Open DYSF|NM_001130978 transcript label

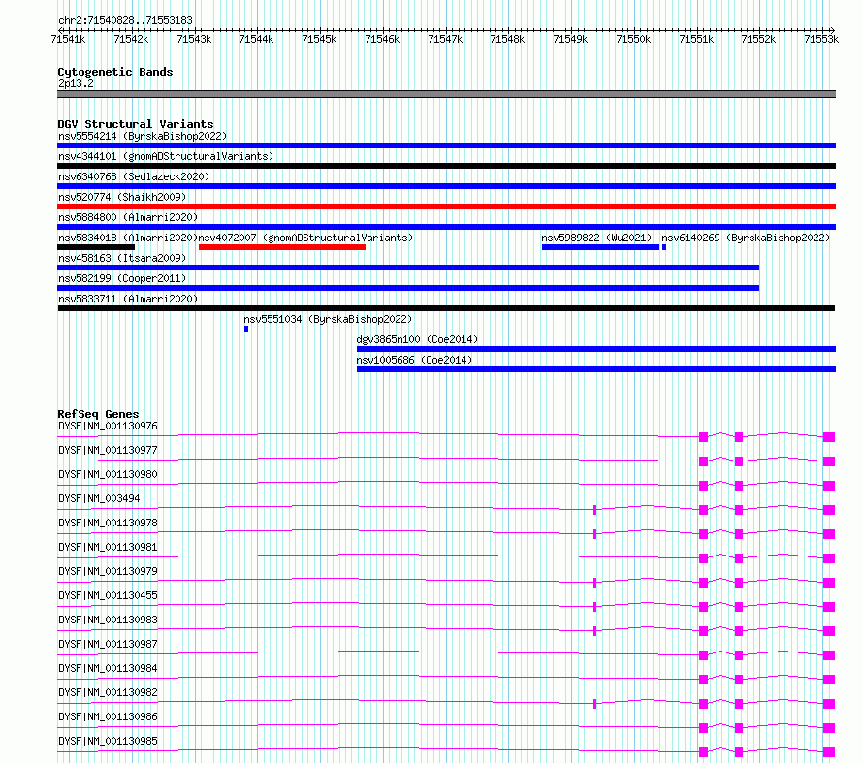coord(108,523)
